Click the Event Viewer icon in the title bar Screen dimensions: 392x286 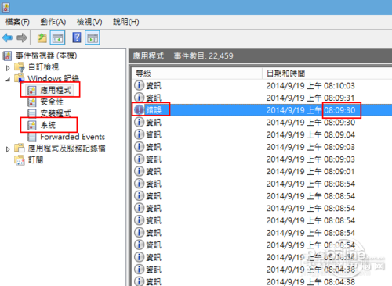[x=5, y=7]
